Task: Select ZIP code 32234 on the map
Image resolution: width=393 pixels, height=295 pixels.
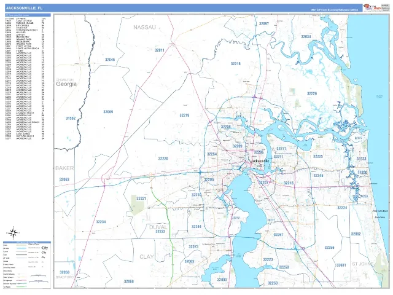Action: click(x=101, y=222)
